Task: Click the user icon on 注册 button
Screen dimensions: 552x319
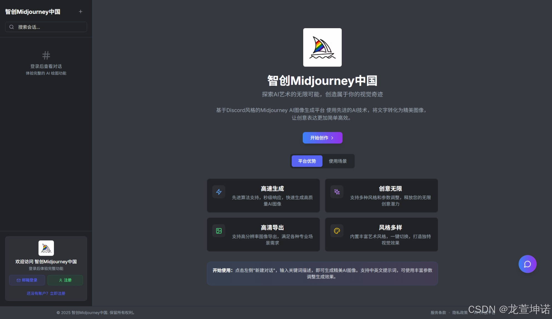Action: tap(61, 280)
